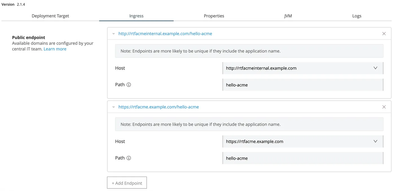Image resolution: width=394 pixels, height=191 pixels.
Task: Click the first endpoint's Path input field
Action: 303,85
